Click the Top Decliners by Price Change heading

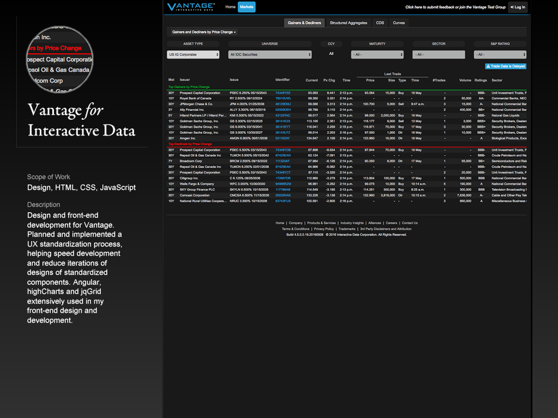point(190,144)
